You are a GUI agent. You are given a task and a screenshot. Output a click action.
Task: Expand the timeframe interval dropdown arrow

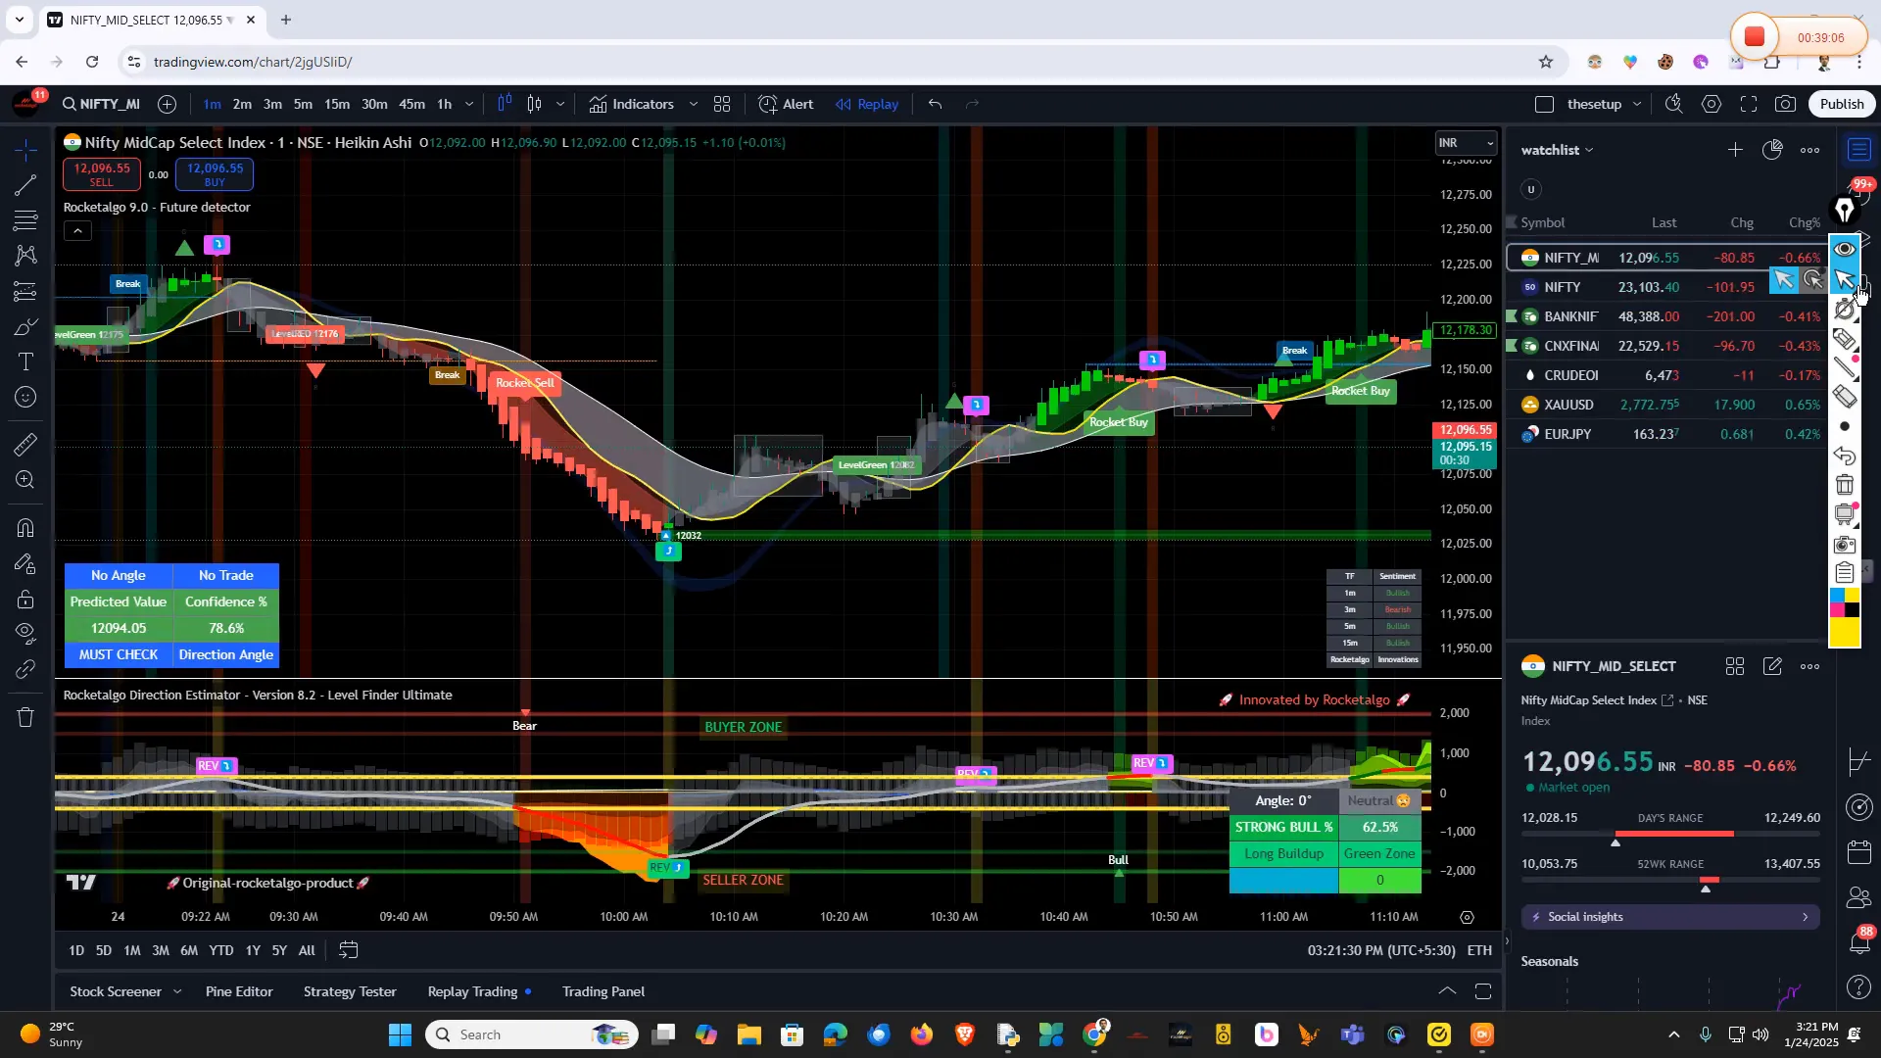(x=469, y=104)
